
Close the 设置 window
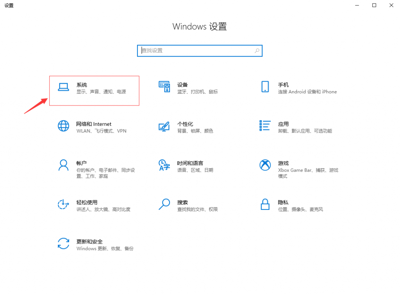point(391,5)
